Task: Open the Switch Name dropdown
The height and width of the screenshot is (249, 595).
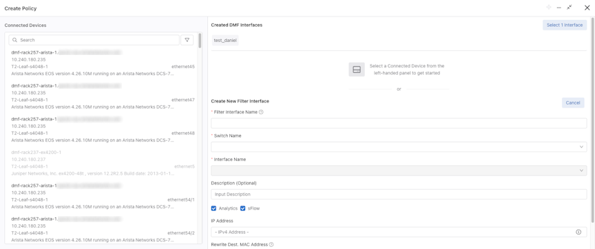Action: pos(399,147)
